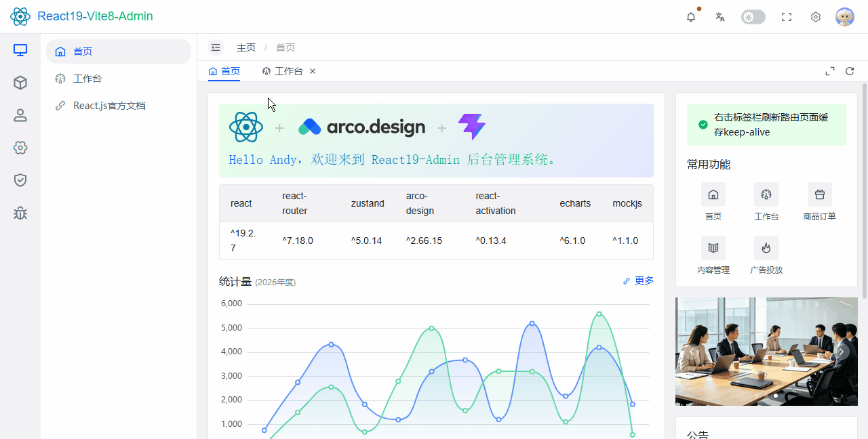868x439 pixels.
Task: Click 首页 in the breadcrumb
Action: [285, 47]
